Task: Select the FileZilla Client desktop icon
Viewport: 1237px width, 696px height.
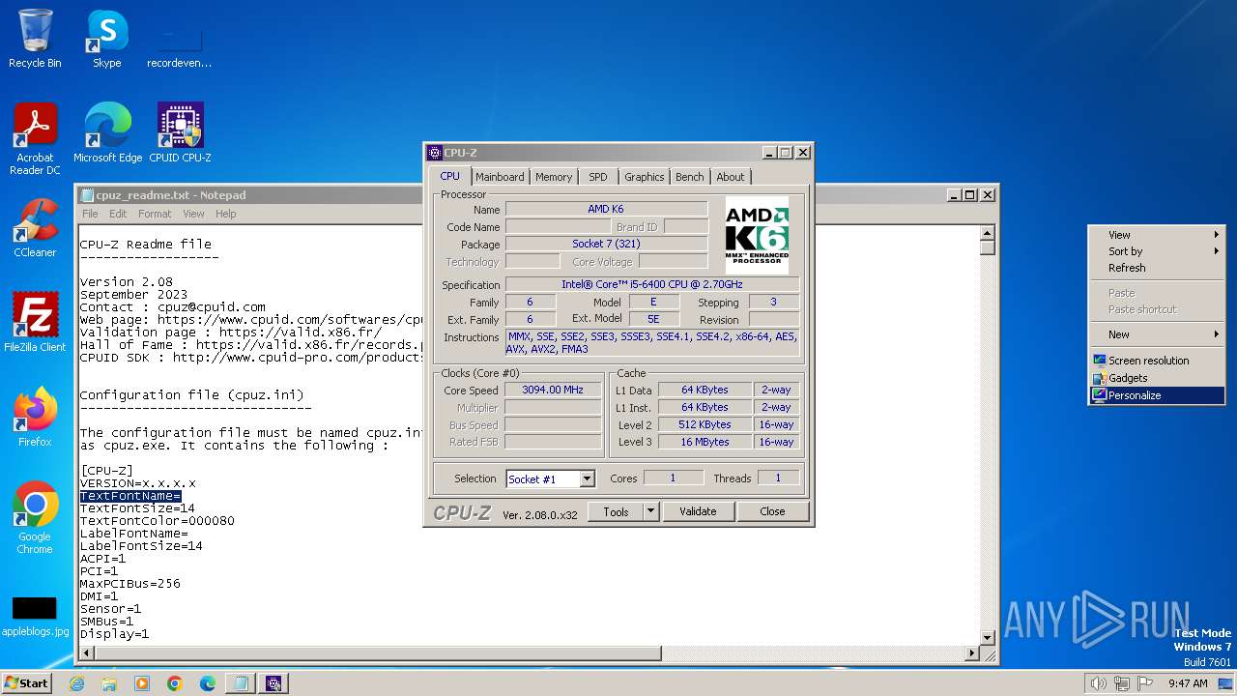Action: (35, 322)
